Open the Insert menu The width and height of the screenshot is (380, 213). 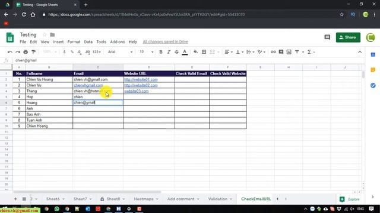point(58,42)
